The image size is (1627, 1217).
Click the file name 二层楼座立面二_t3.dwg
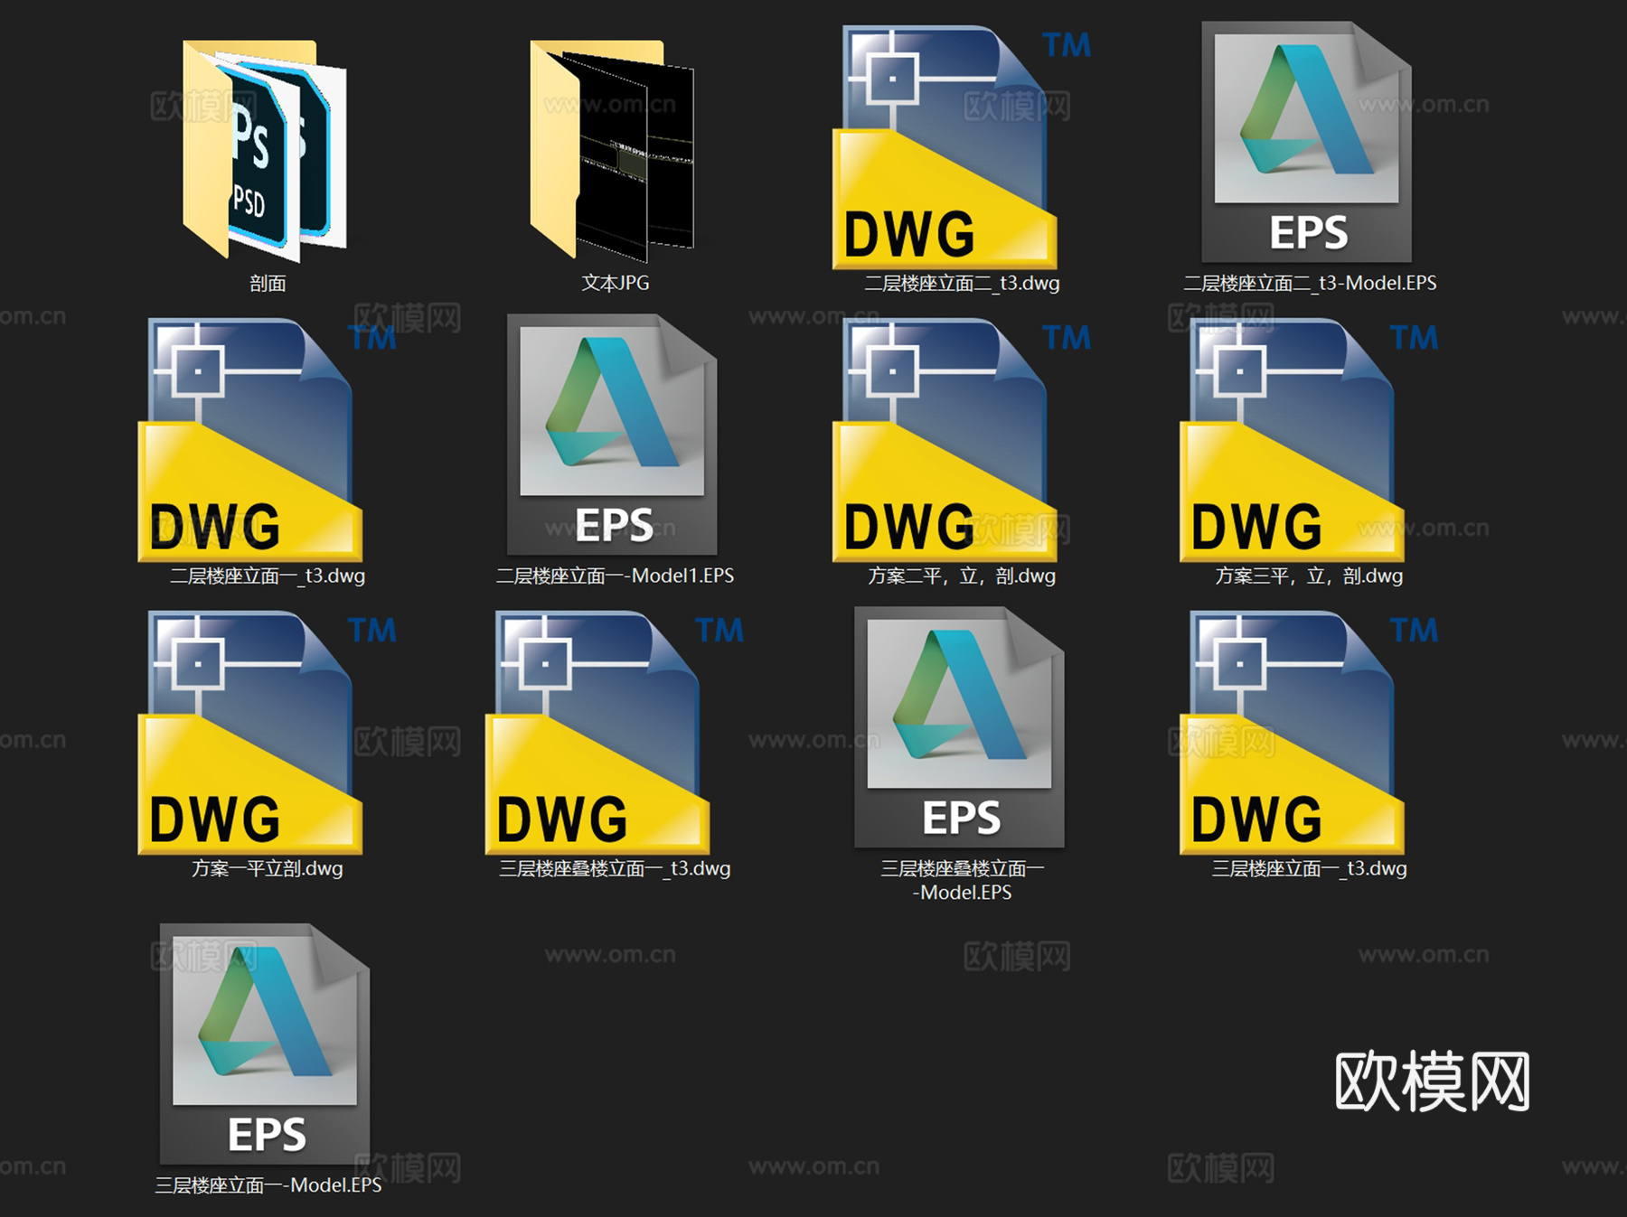(962, 284)
